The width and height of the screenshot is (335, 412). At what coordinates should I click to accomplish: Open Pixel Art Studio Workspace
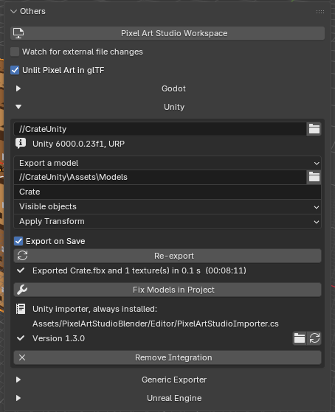[167, 33]
